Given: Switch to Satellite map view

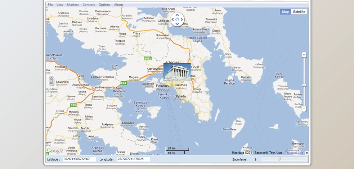Looking at the screenshot, I should coord(299,12).
